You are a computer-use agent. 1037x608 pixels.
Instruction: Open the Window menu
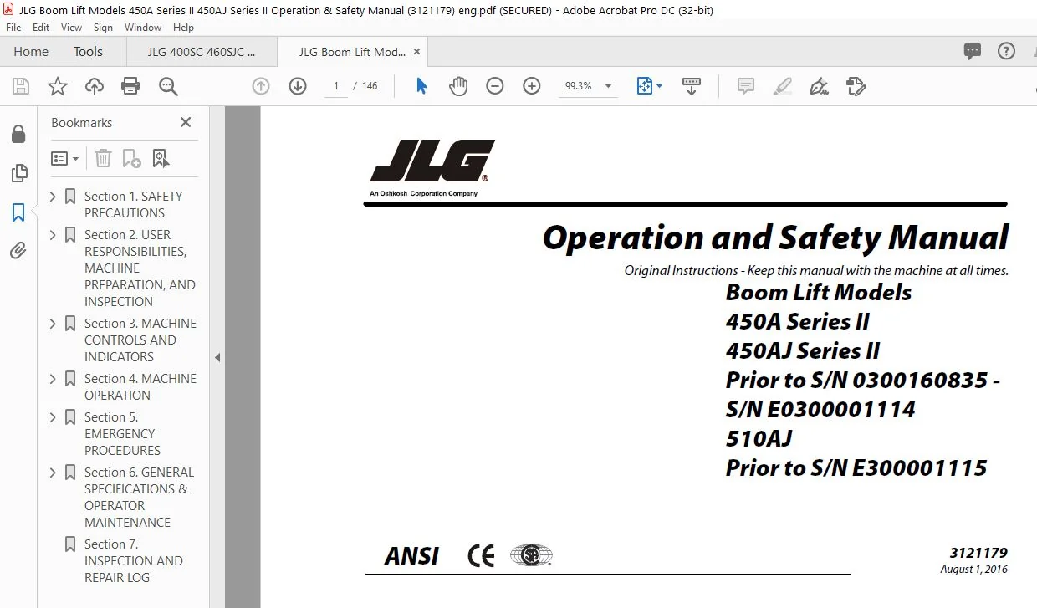(x=143, y=28)
